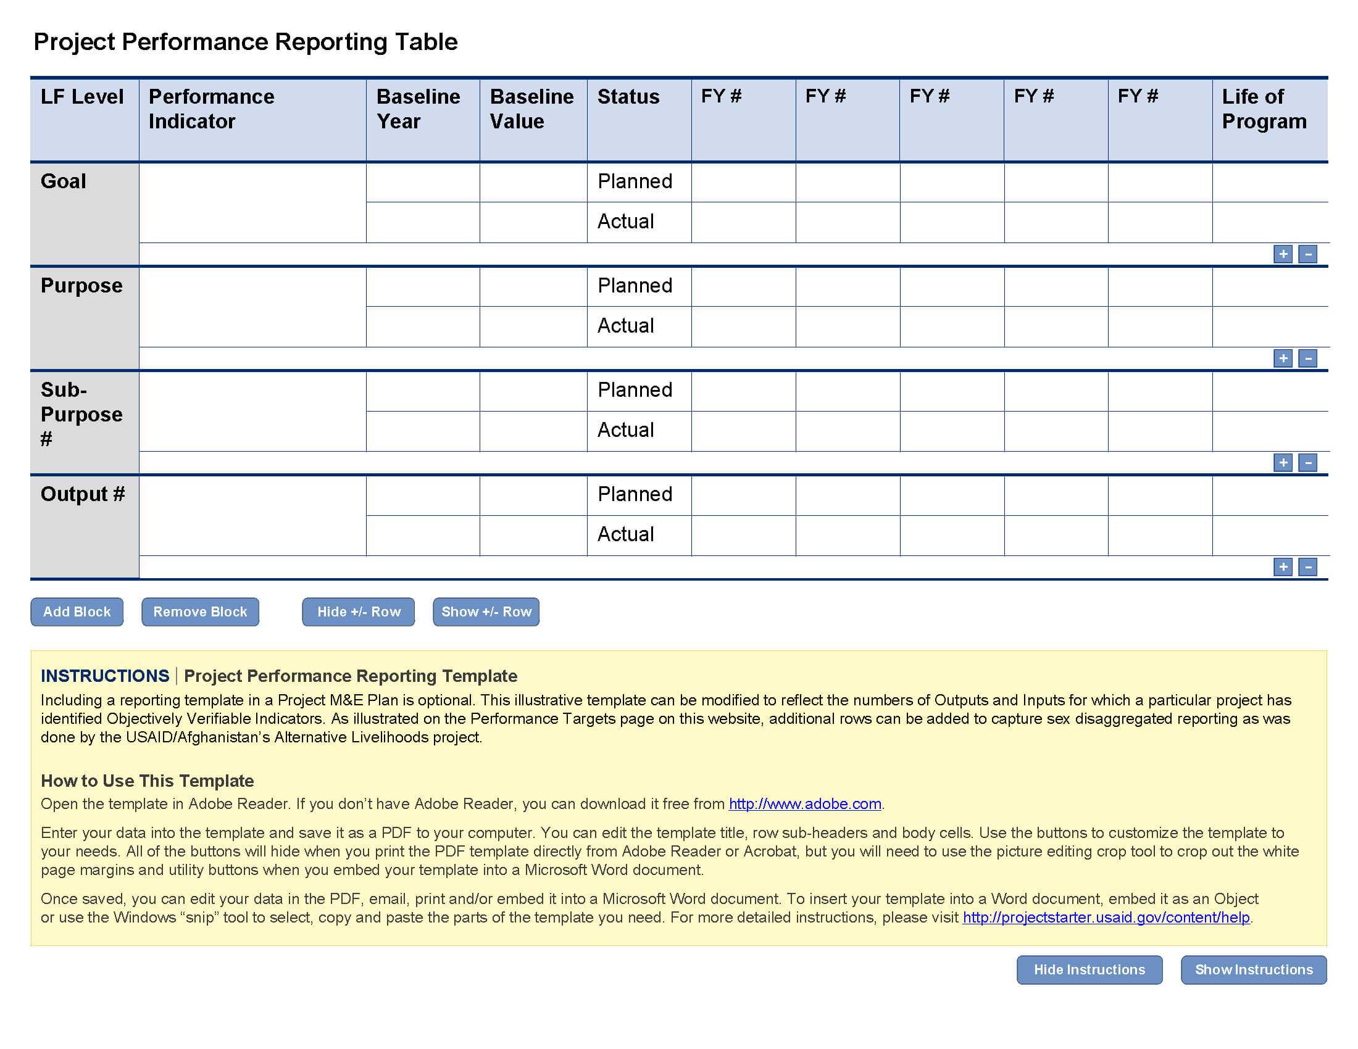Expand the Purpose Actual row field
Screen dimensions: 1358x1049
pos(1282,357)
